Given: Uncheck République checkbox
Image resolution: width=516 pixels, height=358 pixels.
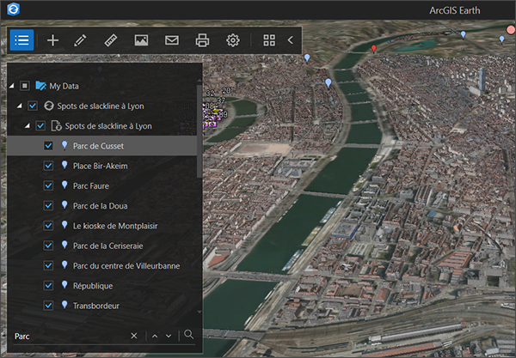Looking at the screenshot, I should [x=48, y=285].
